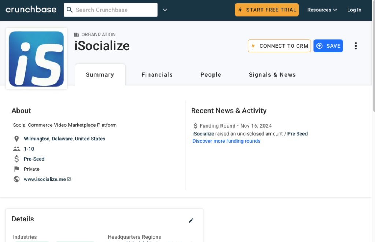Screen dimensions: 375x242
Task: Click the employees people icon
Action: tap(16, 149)
